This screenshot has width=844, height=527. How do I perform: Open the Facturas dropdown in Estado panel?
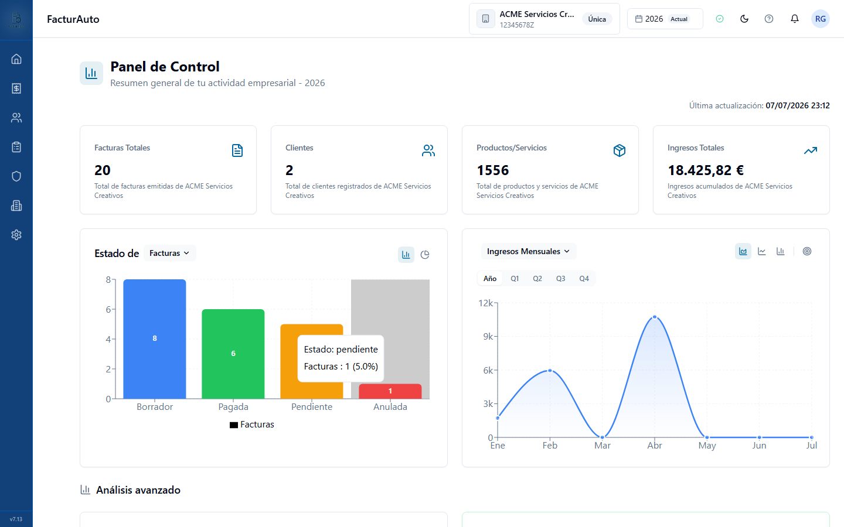(169, 253)
